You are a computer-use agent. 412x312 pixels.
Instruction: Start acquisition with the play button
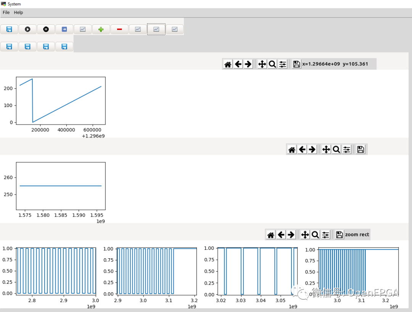(27, 29)
